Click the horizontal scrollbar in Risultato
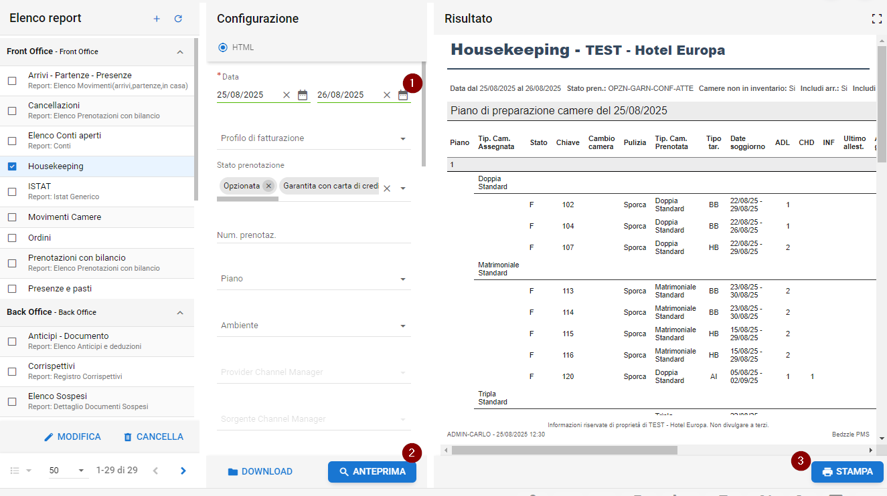The height and width of the screenshot is (496, 887). tap(564, 451)
